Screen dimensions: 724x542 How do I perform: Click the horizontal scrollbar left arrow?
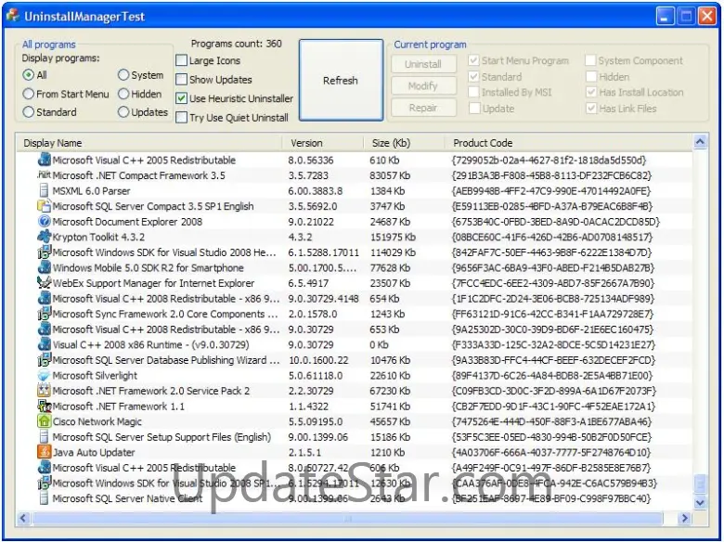click(x=23, y=518)
